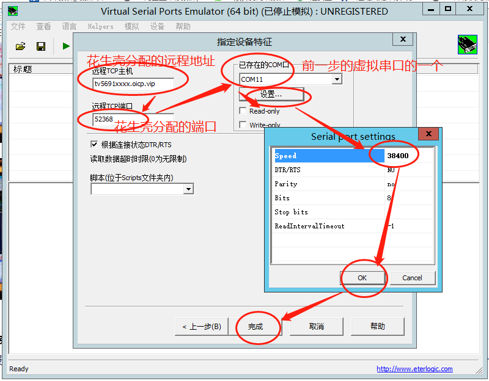Expand the Scripts folder script dropdown
Image resolution: width=489 pixels, height=381 pixels.
[188, 189]
